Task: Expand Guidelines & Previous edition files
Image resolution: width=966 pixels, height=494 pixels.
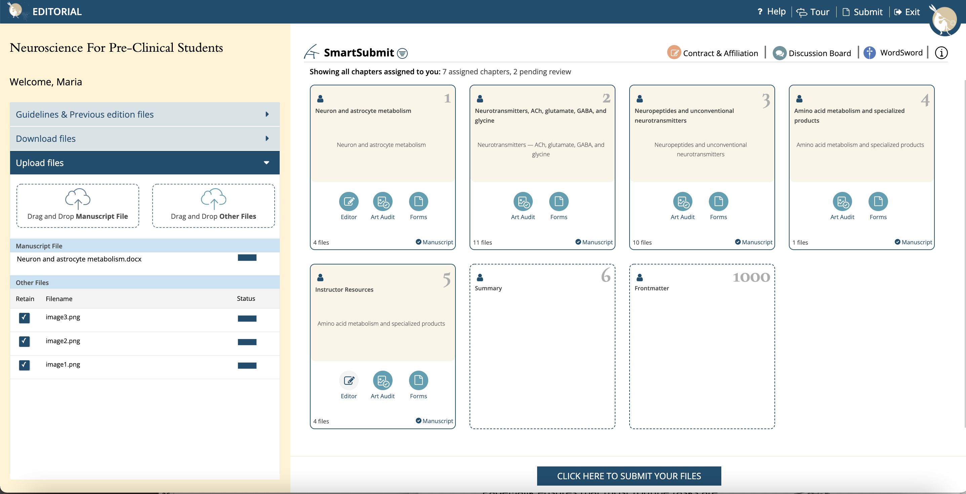Action: click(145, 114)
